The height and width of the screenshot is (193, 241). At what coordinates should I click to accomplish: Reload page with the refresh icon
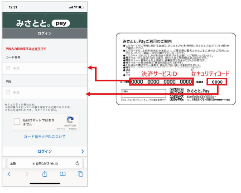pyautogui.click(x=77, y=163)
